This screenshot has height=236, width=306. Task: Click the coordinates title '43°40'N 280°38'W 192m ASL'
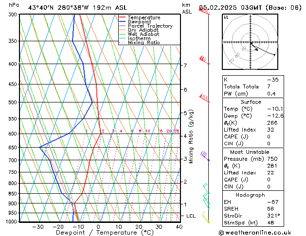tap(77, 8)
